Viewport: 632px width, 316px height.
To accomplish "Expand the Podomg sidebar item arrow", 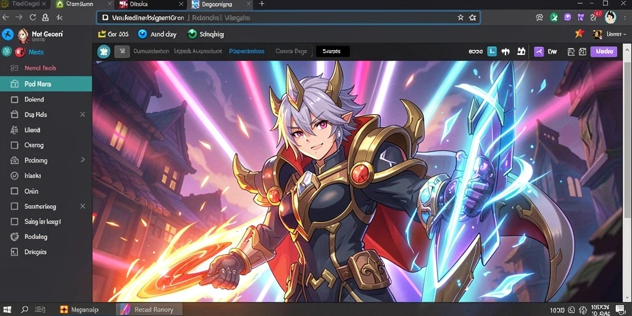I will (83, 160).
